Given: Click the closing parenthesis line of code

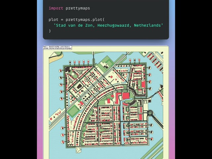Looking at the screenshot, I should point(50,31).
